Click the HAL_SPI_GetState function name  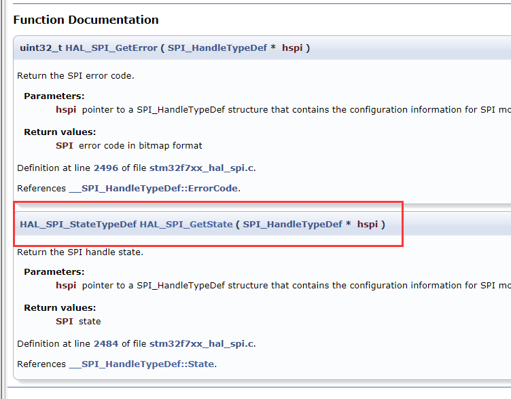coord(186,224)
